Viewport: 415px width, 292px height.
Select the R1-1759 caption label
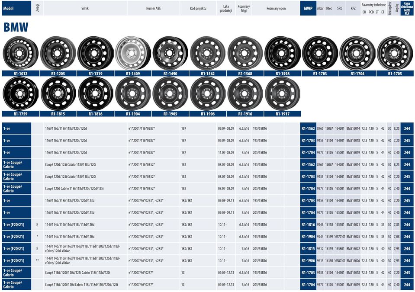coord(20,114)
